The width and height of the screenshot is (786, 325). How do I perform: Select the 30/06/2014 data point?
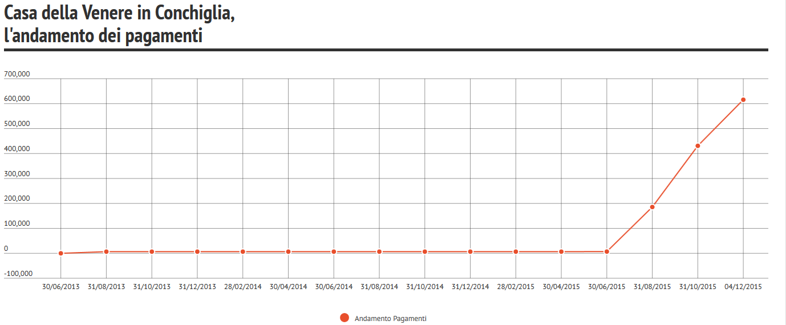click(x=334, y=251)
